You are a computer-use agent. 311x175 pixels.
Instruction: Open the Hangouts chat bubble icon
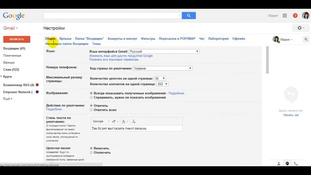[287, 163]
